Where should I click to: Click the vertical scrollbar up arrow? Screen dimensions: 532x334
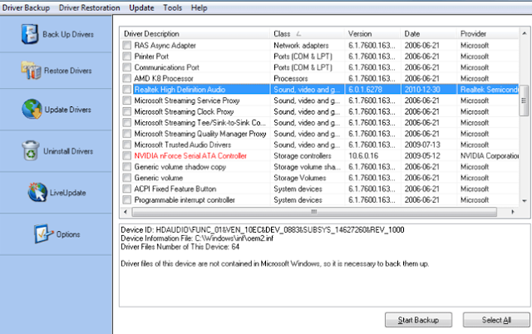tap(525, 33)
